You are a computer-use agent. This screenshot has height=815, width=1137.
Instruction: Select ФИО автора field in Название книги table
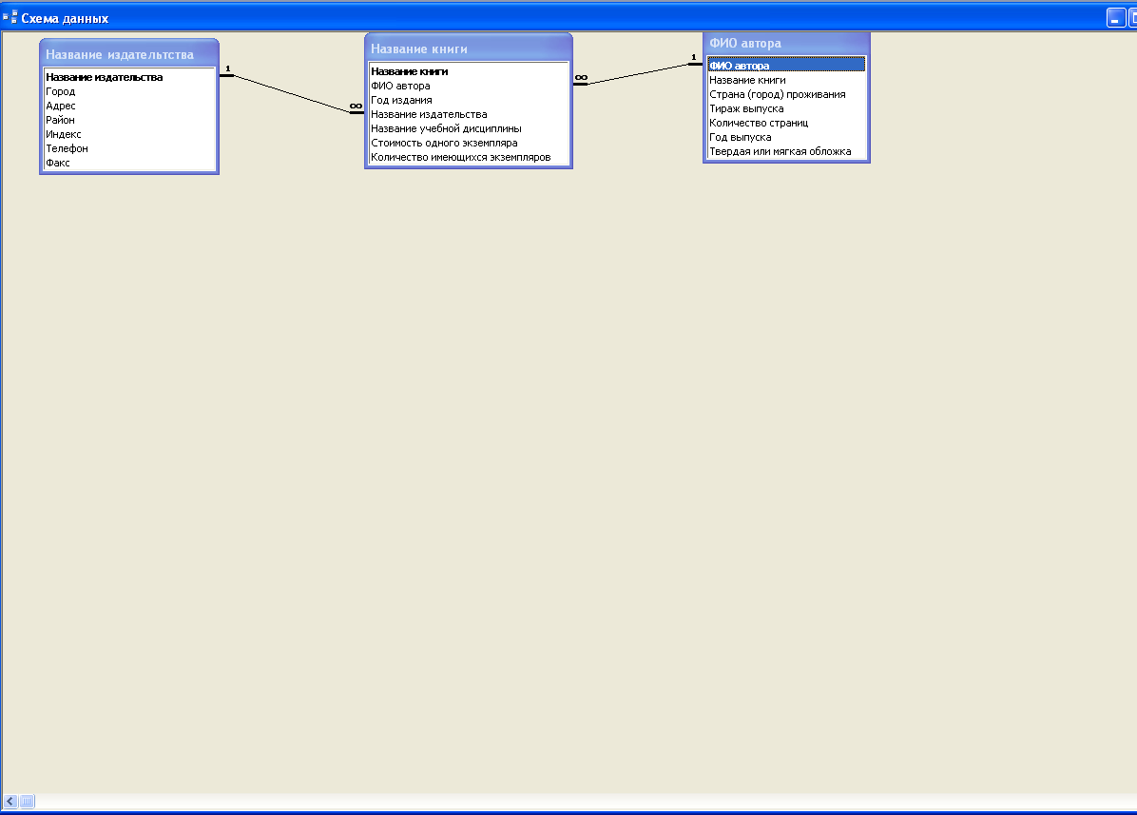[400, 86]
